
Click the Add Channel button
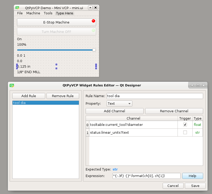(115, 111)
